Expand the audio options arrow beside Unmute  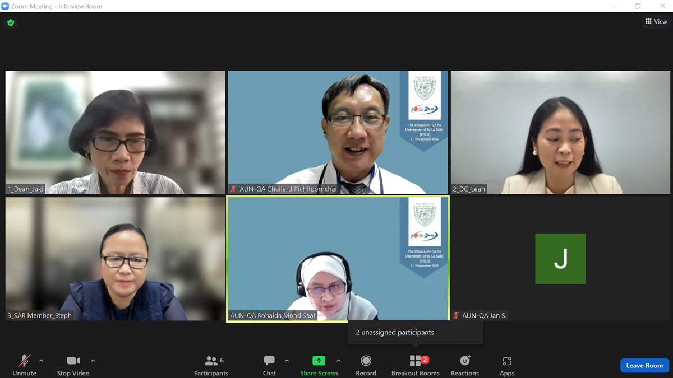point(42,361)
